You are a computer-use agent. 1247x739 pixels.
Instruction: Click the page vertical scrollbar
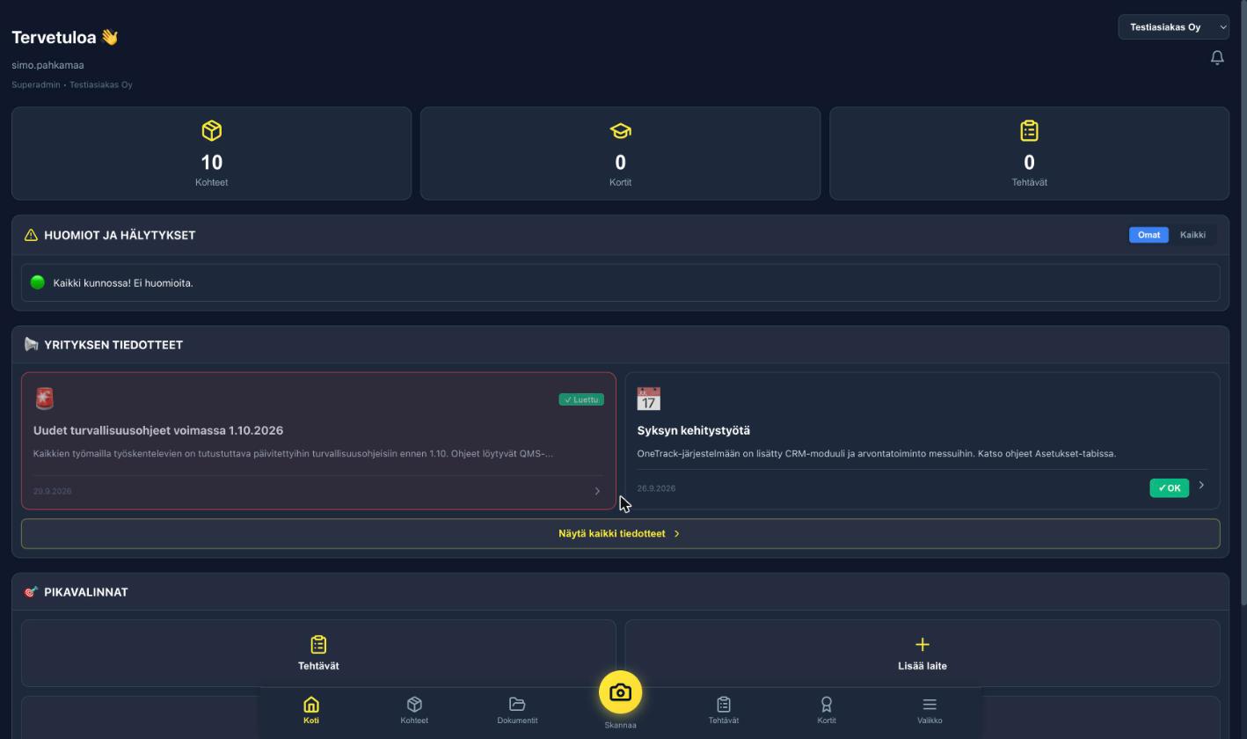point(1243,303)
